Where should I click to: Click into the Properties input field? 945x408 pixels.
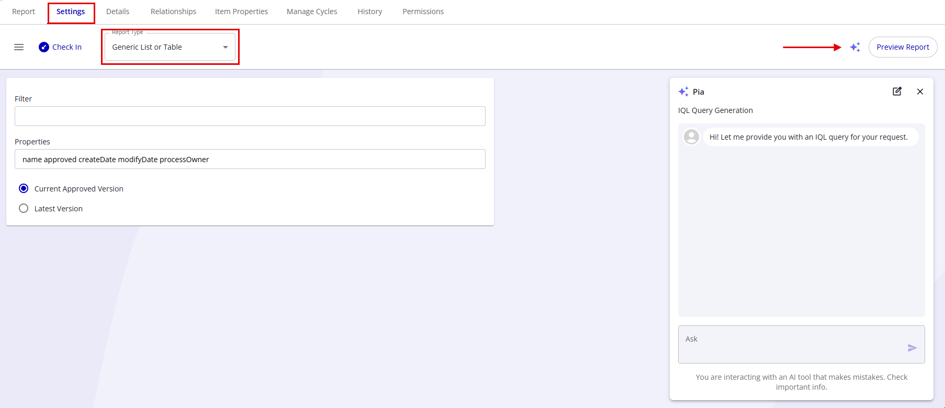250,159
